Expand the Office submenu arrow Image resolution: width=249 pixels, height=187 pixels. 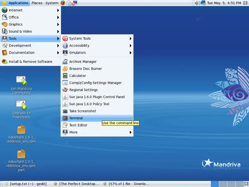click(x=58, y=17)
